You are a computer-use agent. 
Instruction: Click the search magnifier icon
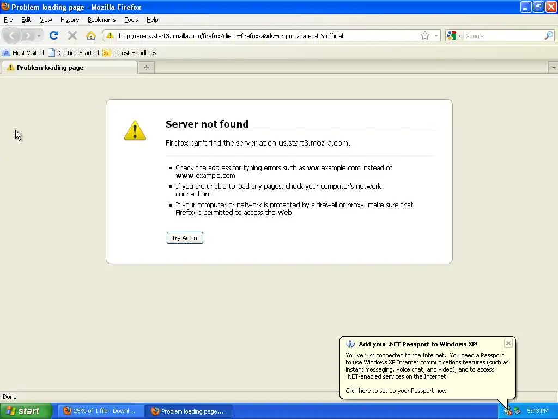549,35
